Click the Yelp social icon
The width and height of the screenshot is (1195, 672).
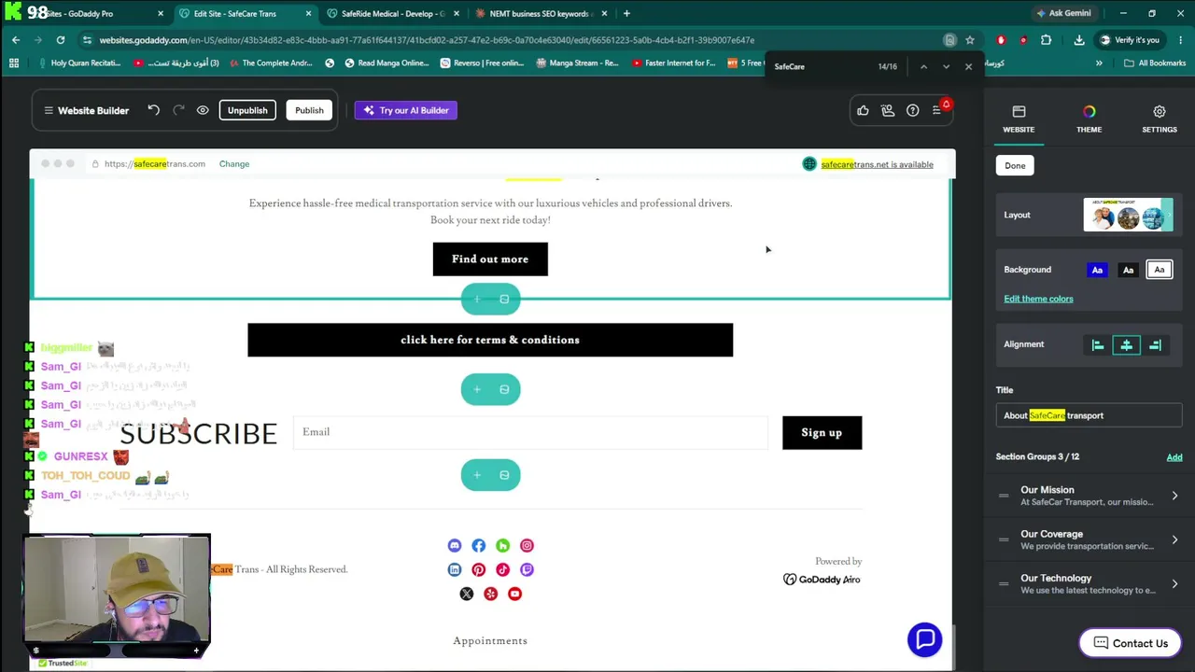pyautogui.click(x=491, y=594)
